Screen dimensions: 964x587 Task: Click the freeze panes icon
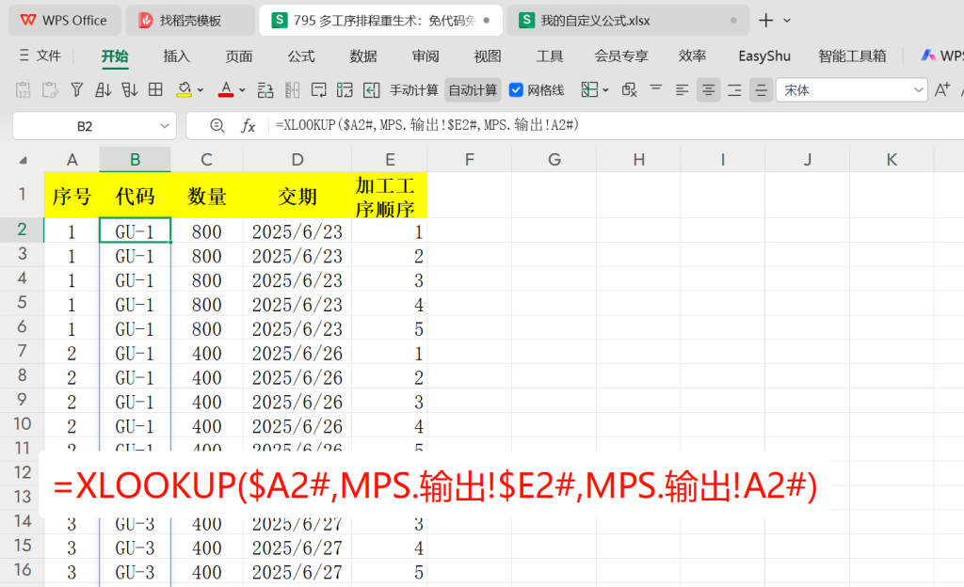(x=589, y=90)
